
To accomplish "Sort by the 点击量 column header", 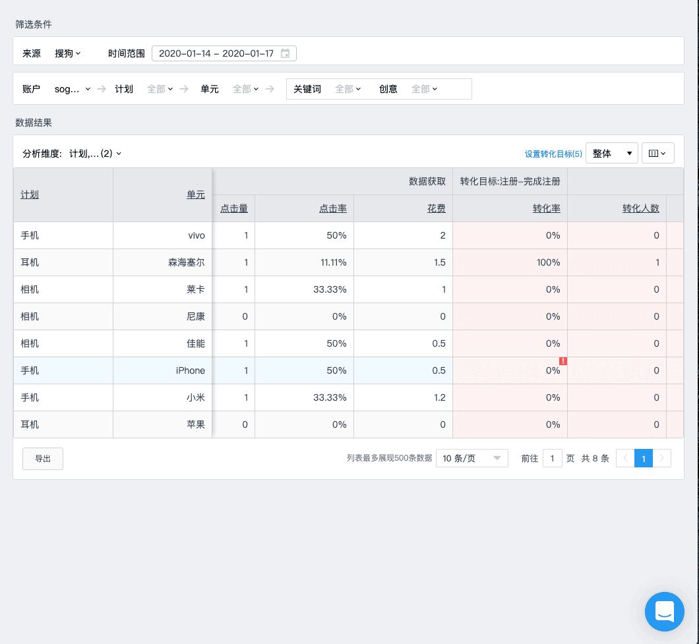I will tap(234, 208).
